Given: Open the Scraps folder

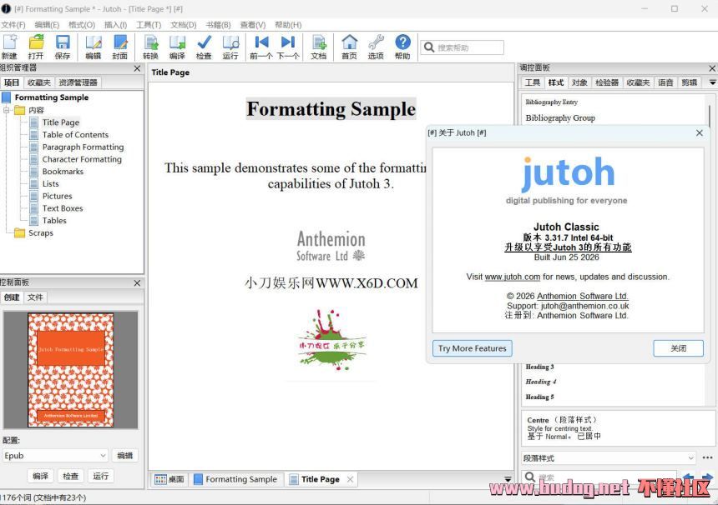Looking at the screenshot, I should [x=40, y=233].
